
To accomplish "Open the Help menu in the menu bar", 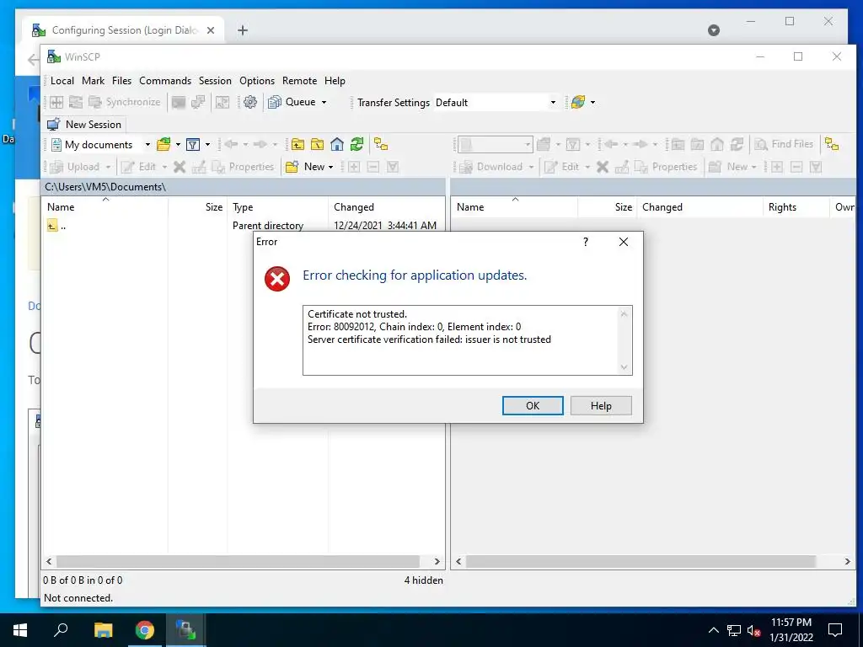I will 335,81.
